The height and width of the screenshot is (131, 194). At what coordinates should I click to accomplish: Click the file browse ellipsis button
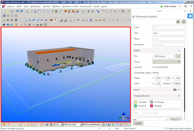(178, 56)
